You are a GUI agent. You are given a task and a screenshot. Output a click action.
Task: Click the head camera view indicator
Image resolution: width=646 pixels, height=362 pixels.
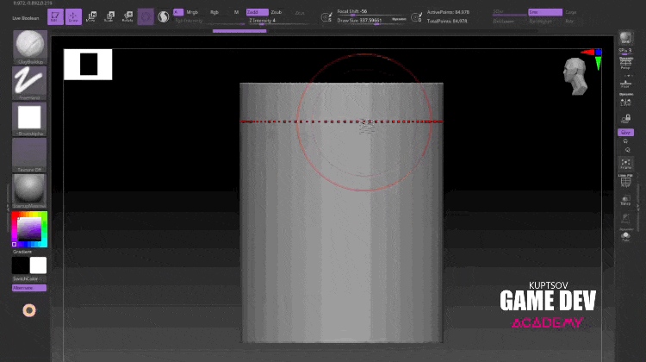coord(575,76)
